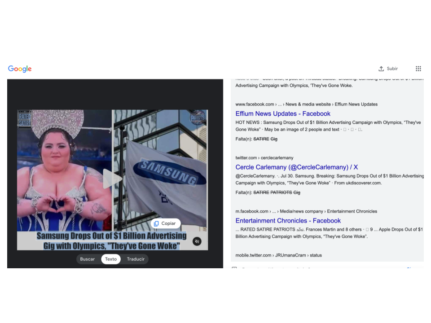
Task: Click the mobile.twitter.com JRUmanaCram status breadcrumb
Action: 278,255
